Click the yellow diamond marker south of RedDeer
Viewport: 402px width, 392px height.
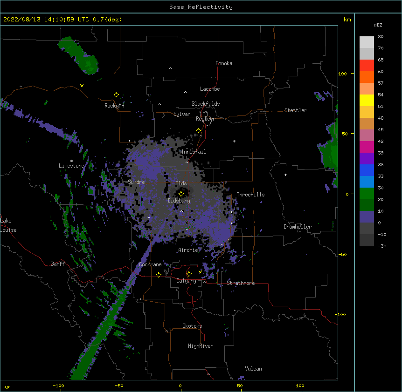[x=199, y=131]
